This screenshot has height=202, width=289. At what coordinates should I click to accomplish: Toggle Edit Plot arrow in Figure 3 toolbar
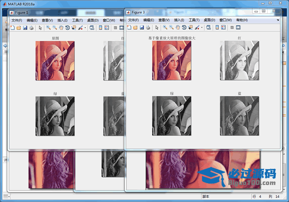156,27
